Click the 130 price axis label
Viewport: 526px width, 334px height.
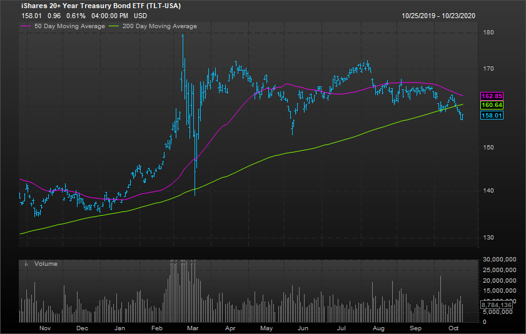pyautogui.click(x=488, y=238)
